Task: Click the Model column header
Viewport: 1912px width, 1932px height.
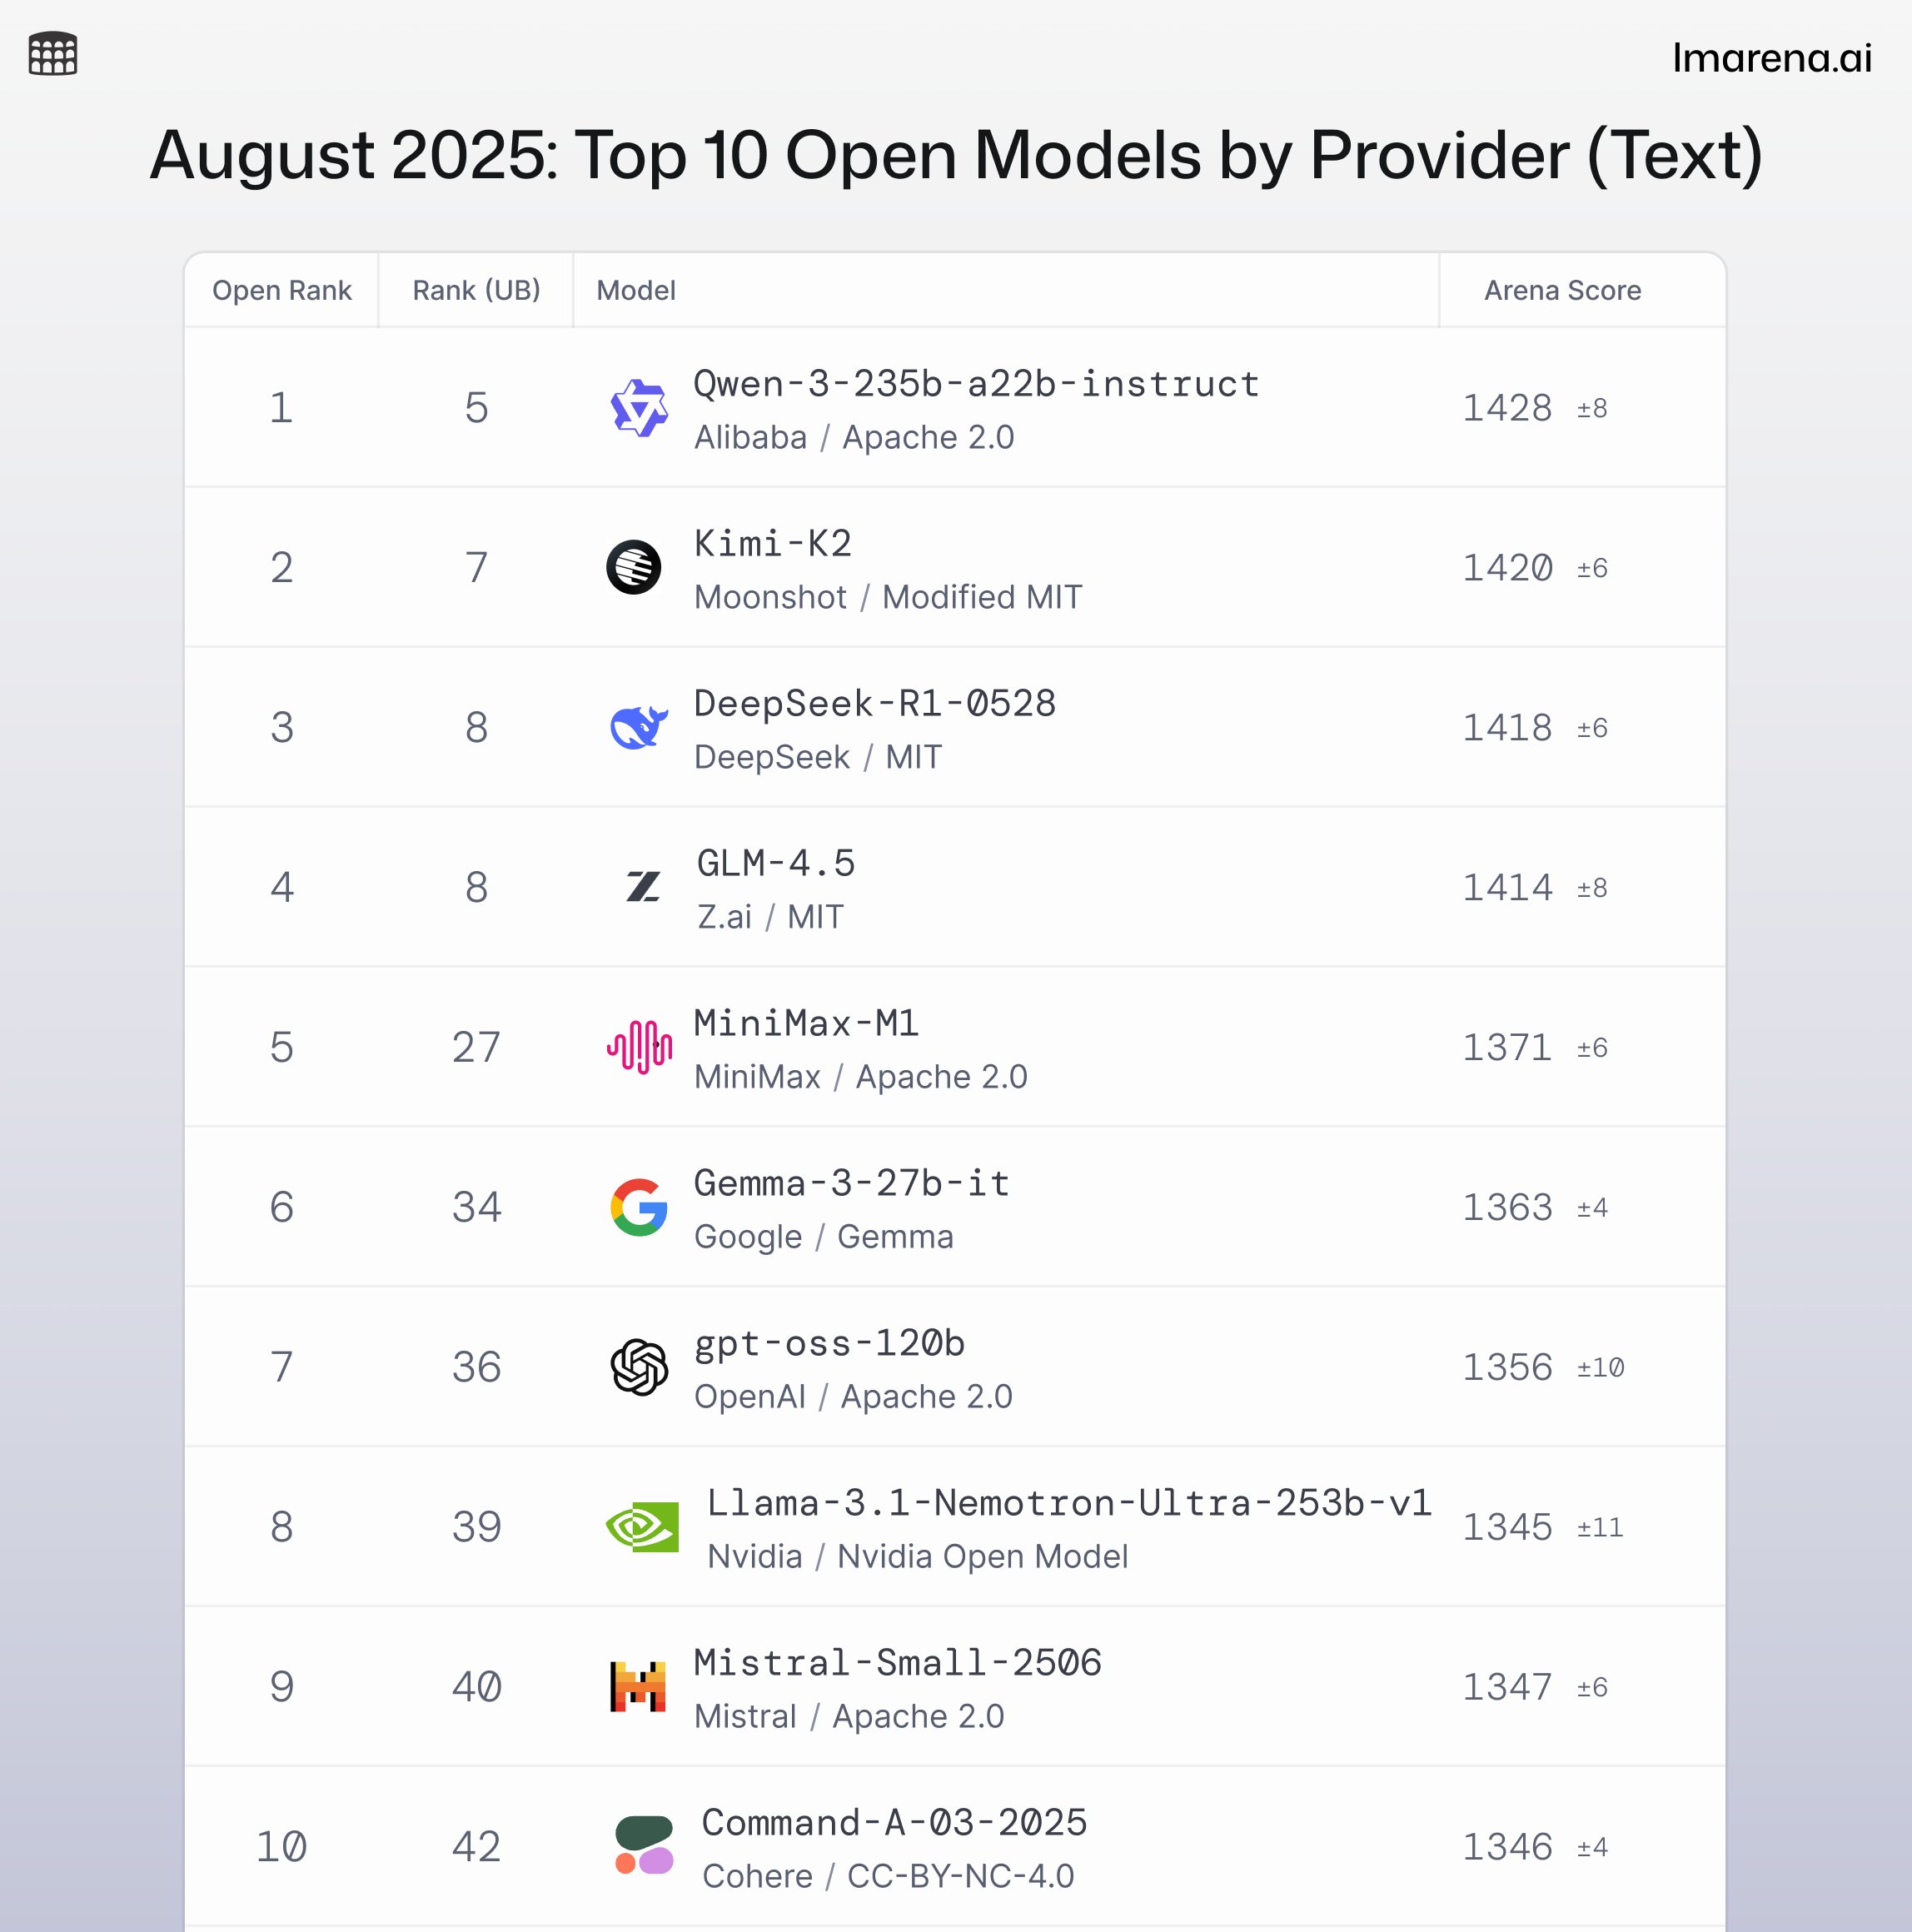Action: pos(636,291)
